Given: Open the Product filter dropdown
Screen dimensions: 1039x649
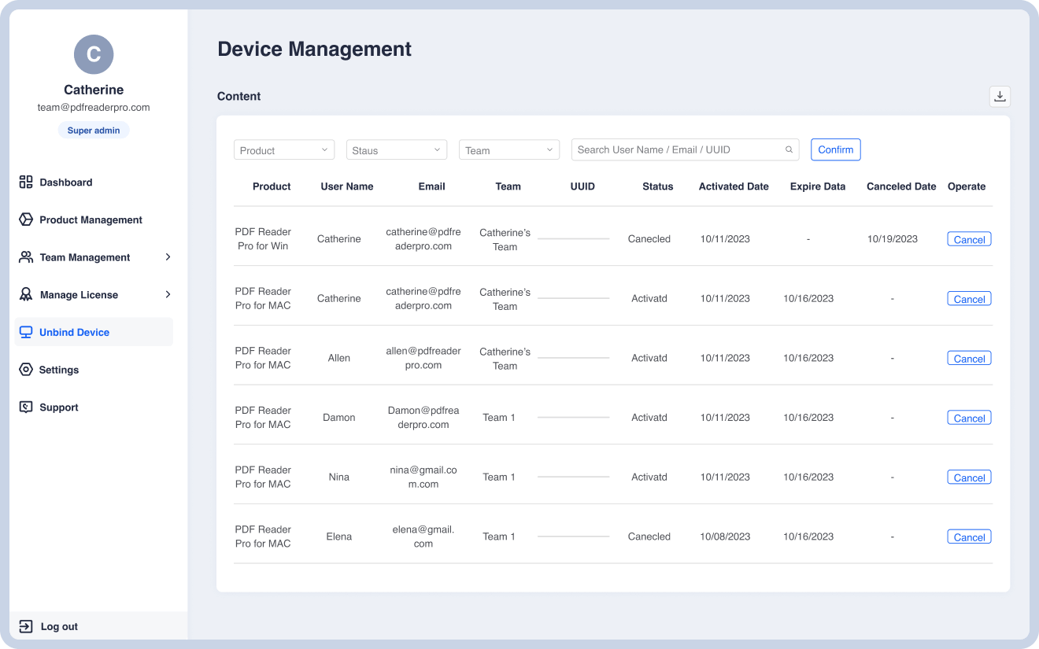Looking at the screenshot, I should [x=284, y=149].
